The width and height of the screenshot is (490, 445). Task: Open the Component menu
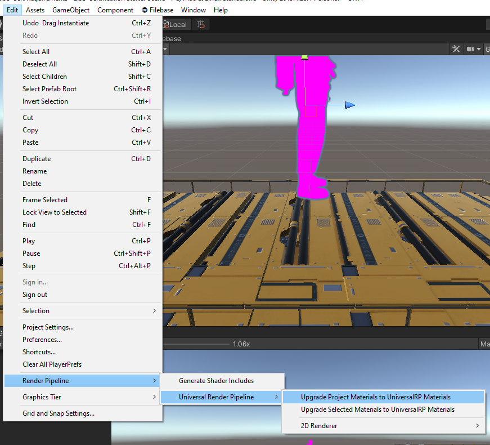[x=115, y=10]
